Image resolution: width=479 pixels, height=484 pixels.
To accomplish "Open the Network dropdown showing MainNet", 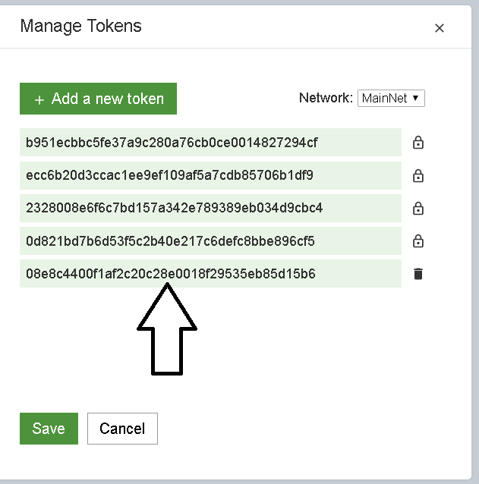I will pos(390,99).
